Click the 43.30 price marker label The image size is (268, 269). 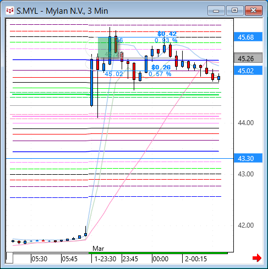coord(248,158)
